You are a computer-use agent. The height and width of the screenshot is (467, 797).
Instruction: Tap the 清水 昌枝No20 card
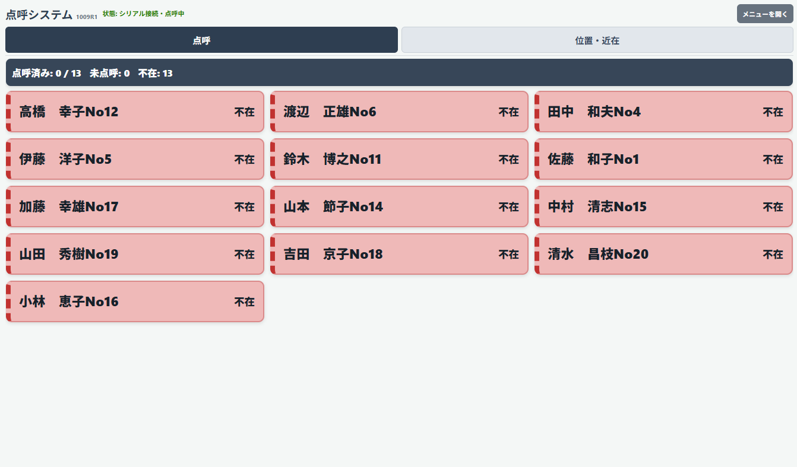pos(663,254)
